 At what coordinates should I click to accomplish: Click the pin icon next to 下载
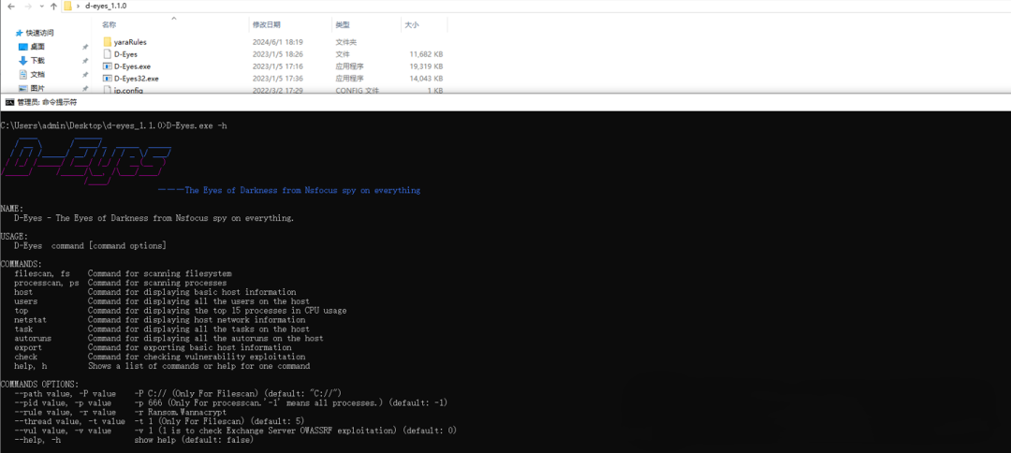85,61
